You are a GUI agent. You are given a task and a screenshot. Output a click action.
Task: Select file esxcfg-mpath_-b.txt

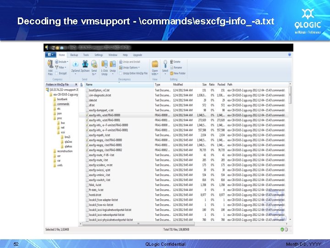point(182,135)
